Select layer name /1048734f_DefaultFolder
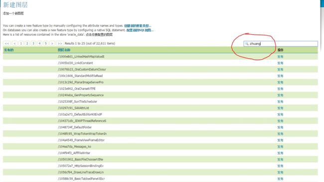The height and width of the screenshot is (182, 324). click(x=75, y=127)
